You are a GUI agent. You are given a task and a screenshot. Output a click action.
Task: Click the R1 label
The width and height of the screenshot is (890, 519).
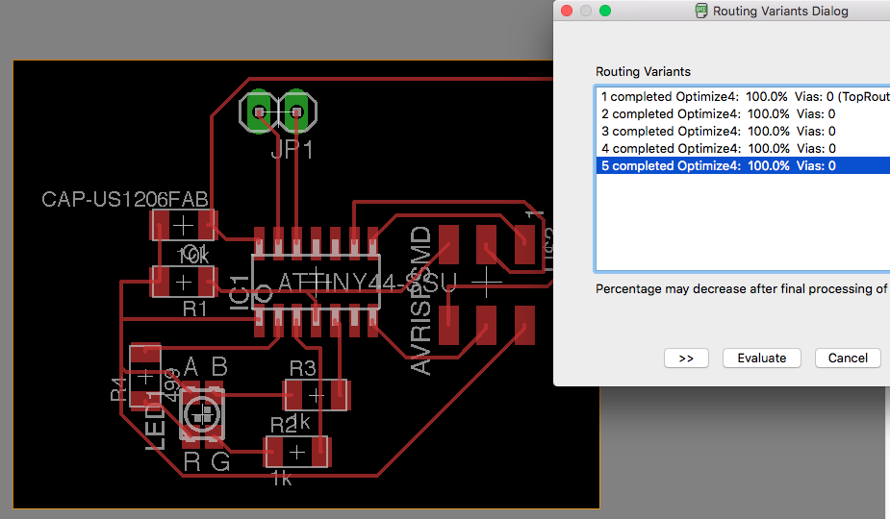pyautogui.click(x=194, y=309)
